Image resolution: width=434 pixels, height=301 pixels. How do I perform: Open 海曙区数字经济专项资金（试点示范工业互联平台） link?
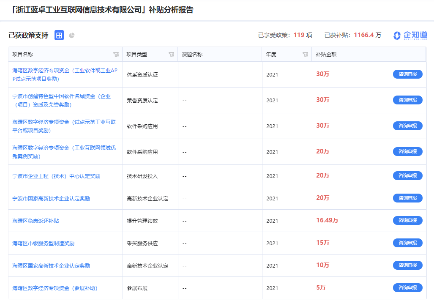(64, 126)
